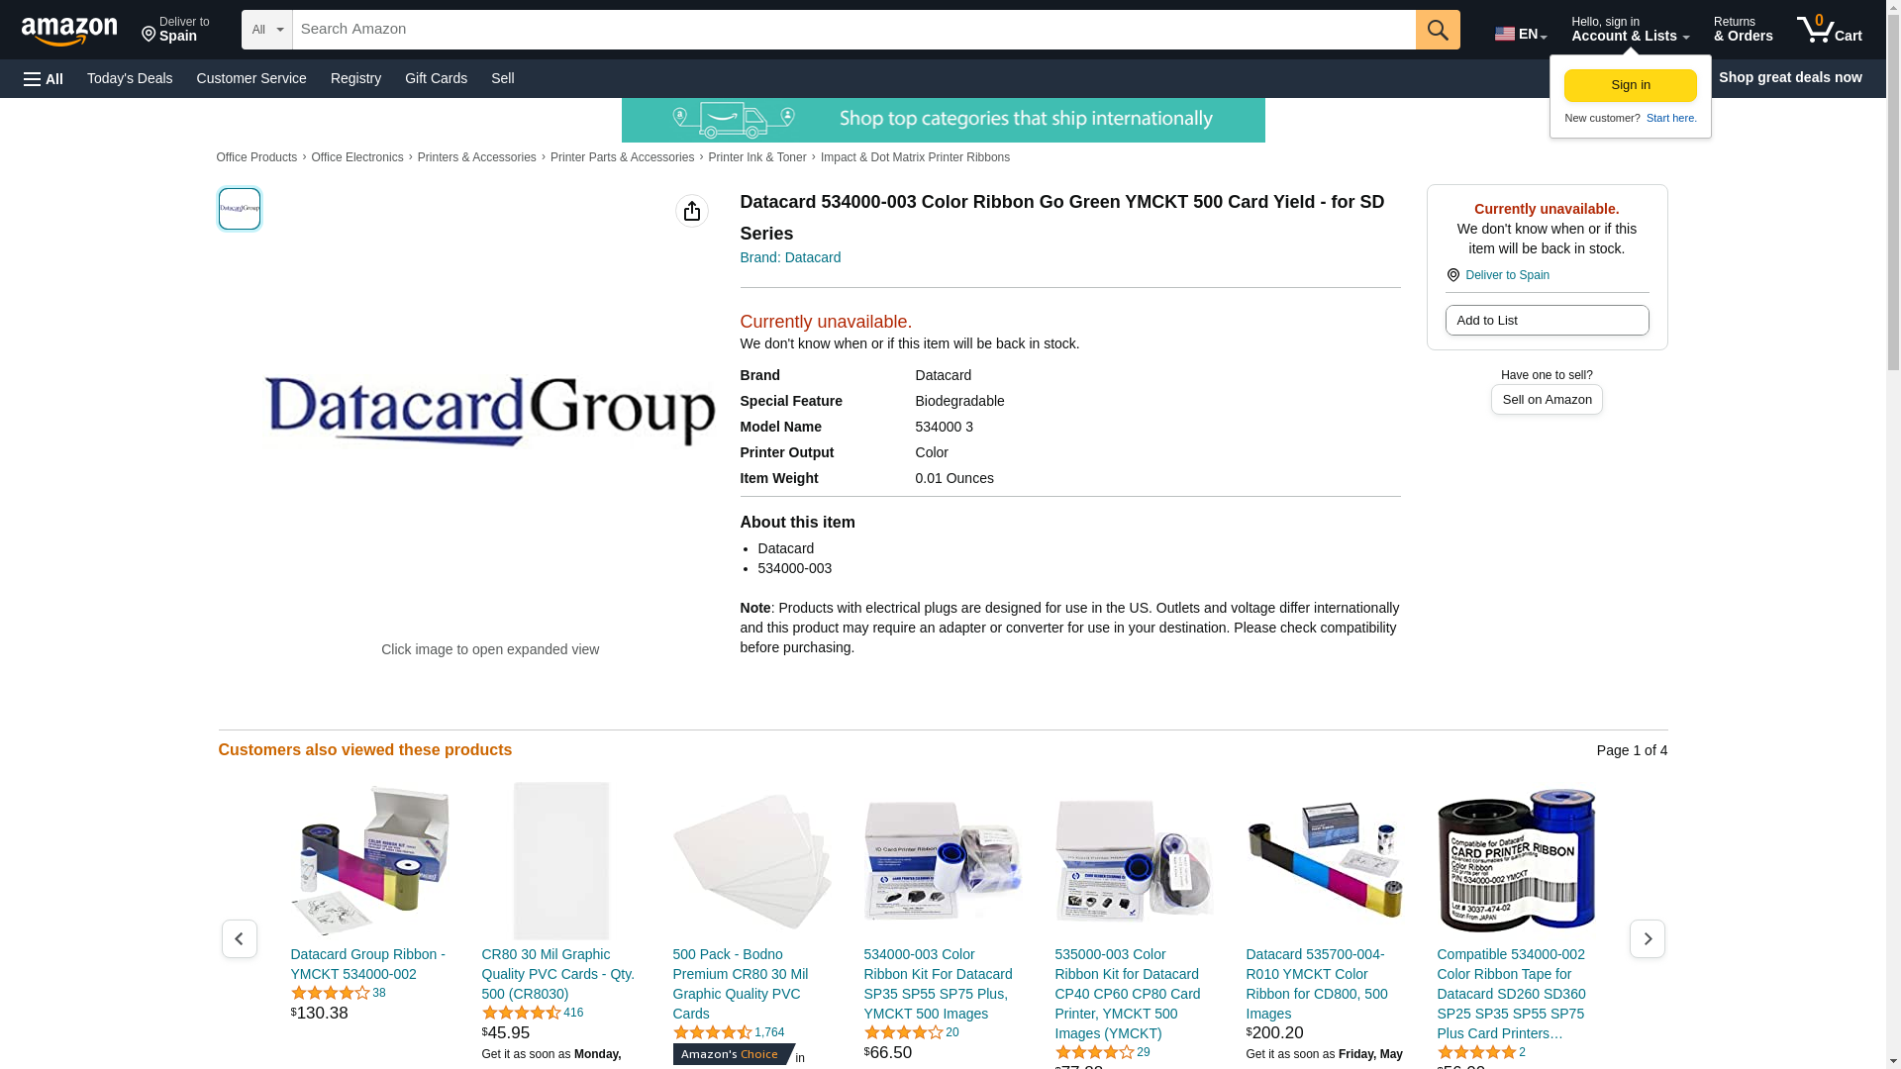Show previous carousel page with left arrow
The width and height of the screenshot is (1901, 1069).
pos(240,938)
